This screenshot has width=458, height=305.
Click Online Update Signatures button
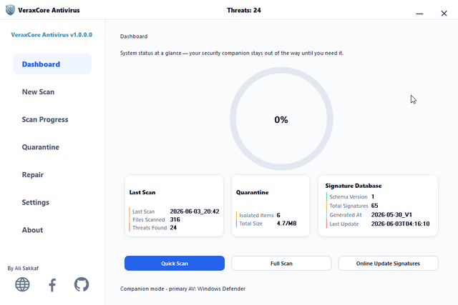[x=388, y=264]
